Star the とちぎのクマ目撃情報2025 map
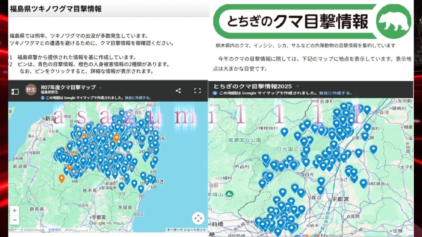The height and width of the screenshot is (237, 422). coord(298,86)
